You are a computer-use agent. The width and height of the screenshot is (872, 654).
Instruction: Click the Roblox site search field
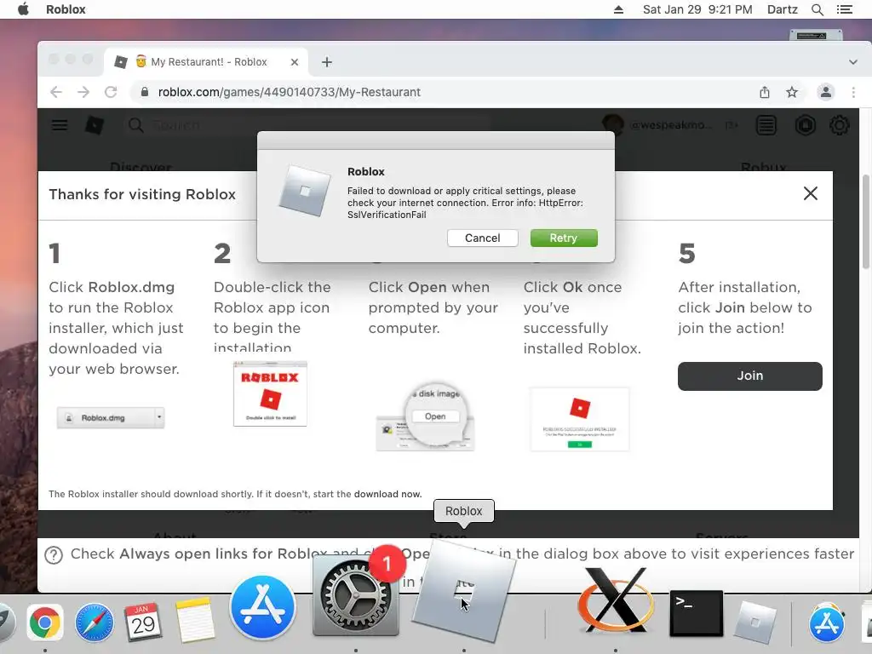(x=306, y=125)
